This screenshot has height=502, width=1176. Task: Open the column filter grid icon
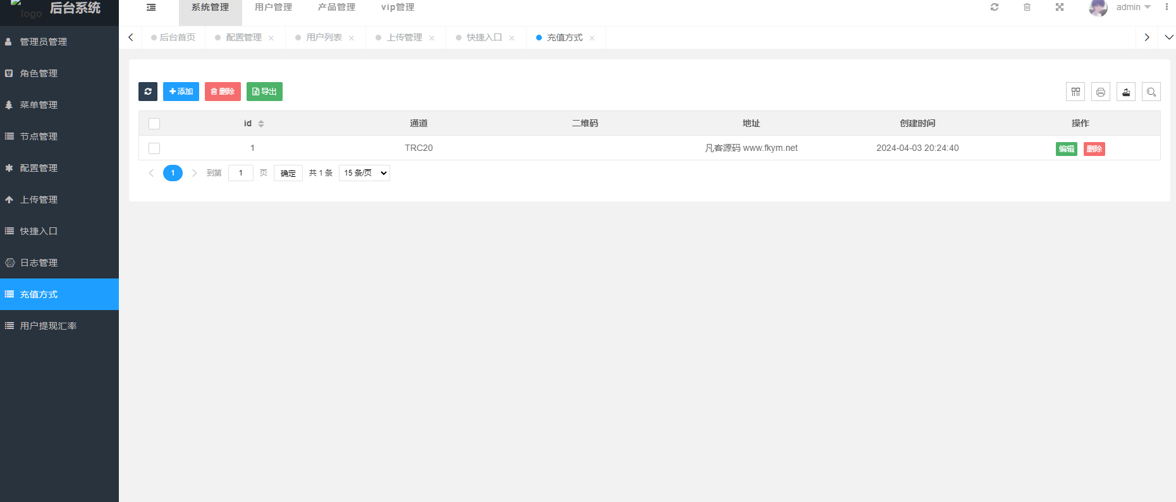(1075, 92)
